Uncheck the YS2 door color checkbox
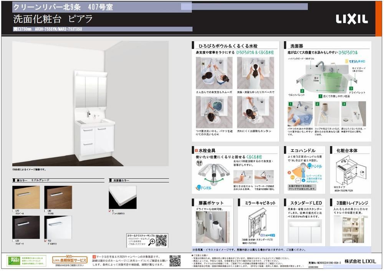Viewport: 384px width, 271px height. pos(46,241)
